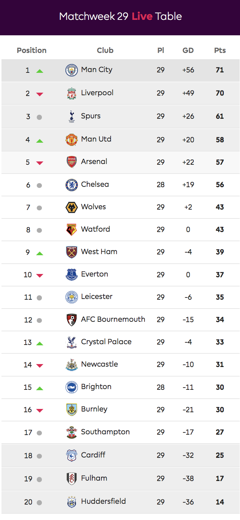Click the Wolves wolf-head crest

(x=72, y=207)
